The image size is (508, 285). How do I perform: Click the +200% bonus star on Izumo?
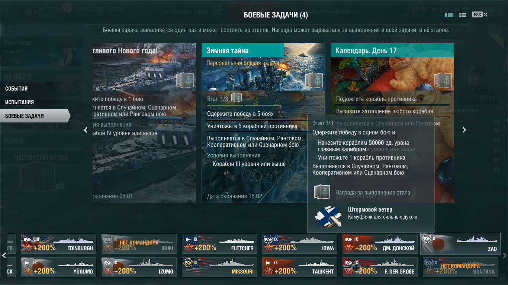109,271
